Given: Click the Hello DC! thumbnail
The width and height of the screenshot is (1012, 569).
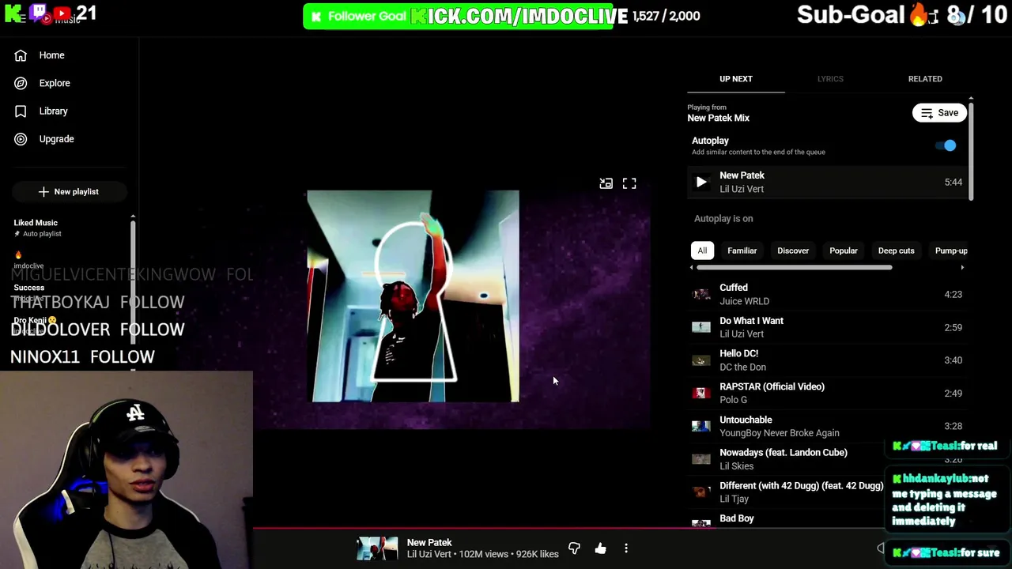Looking at the screenshot, I should coord(701,360).
